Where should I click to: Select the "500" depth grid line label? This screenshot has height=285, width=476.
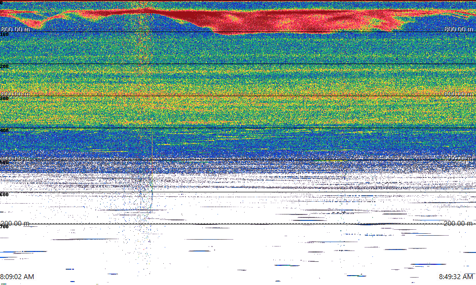[4, 162]
